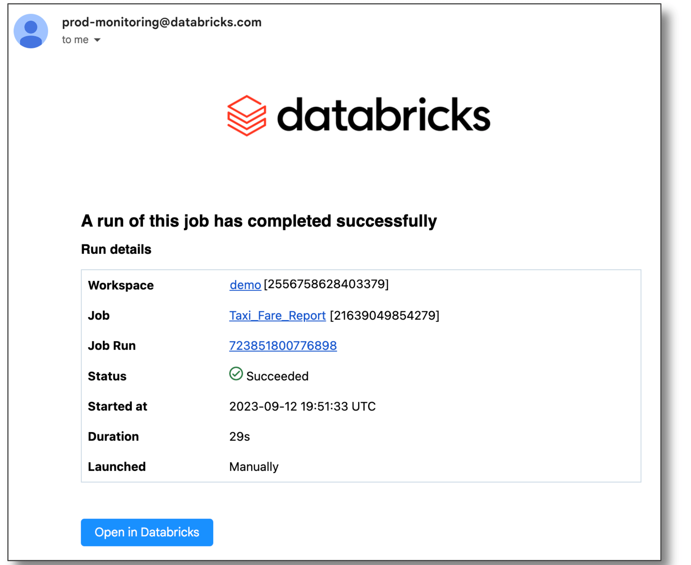This screenshot has width=691, height=565.
Task: Click the Succeeded status text
Action: [277, 376]
